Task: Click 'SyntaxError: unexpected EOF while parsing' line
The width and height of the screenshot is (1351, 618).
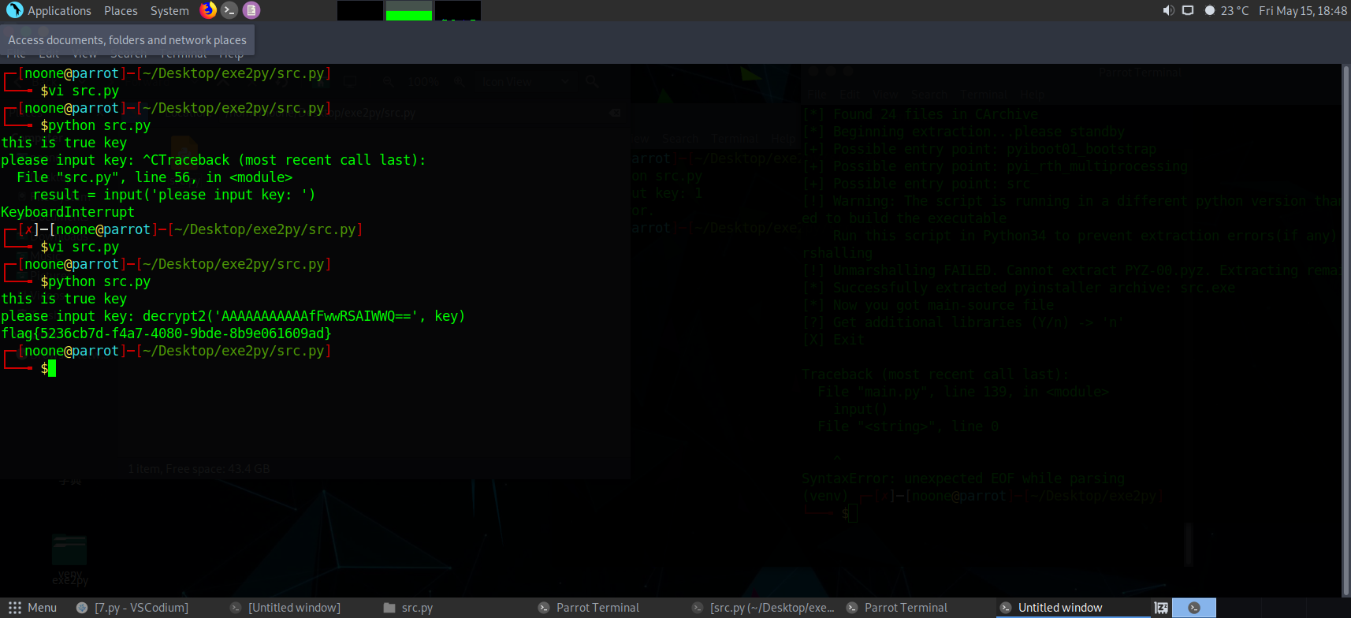Action: point(963,478)
